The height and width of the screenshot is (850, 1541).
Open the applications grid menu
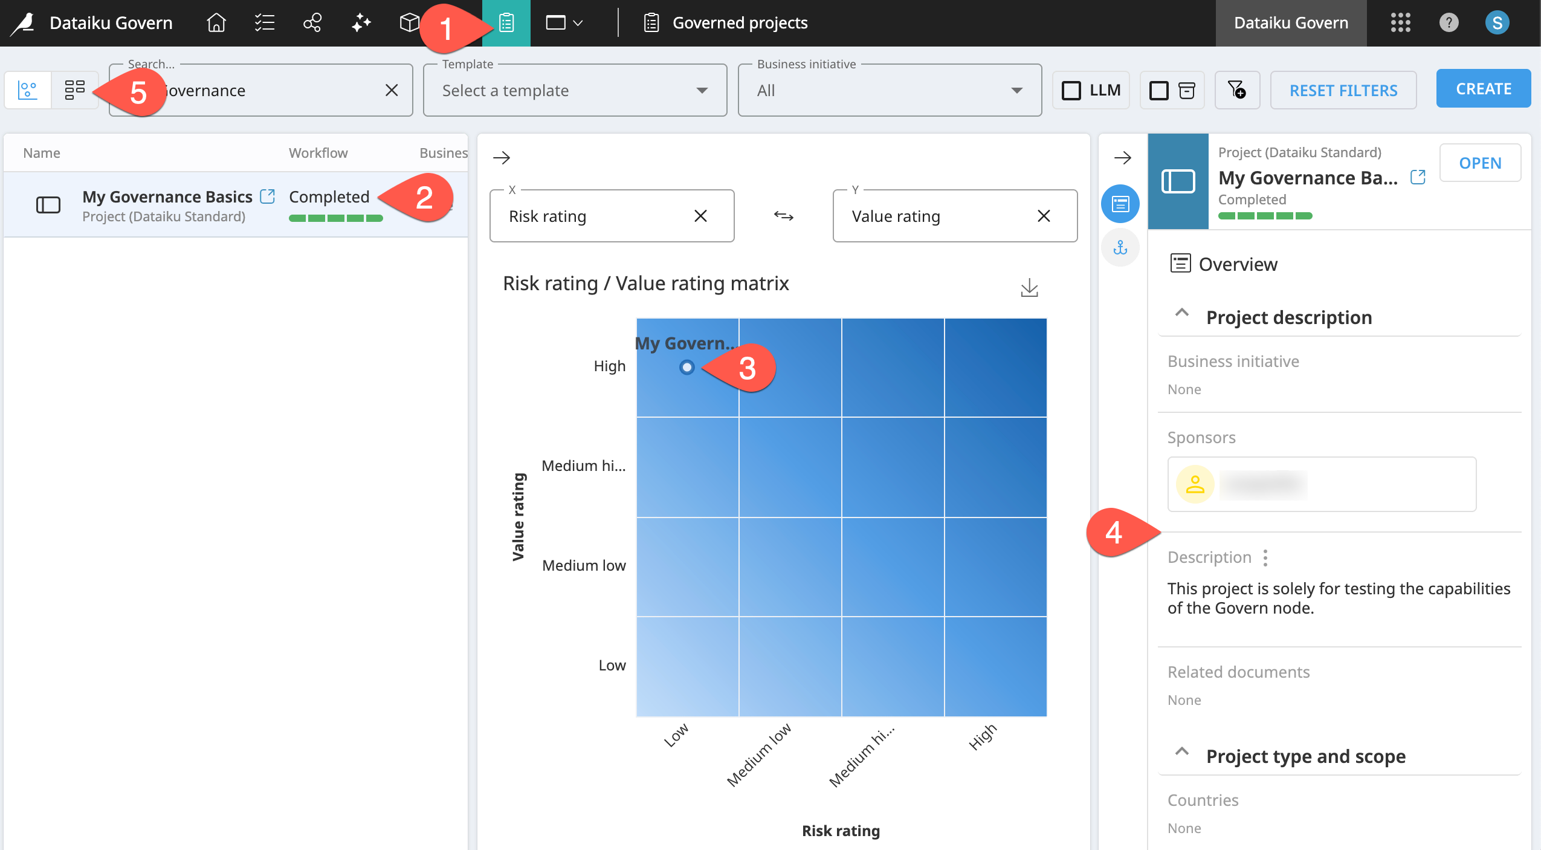[x=1400, y=23]
